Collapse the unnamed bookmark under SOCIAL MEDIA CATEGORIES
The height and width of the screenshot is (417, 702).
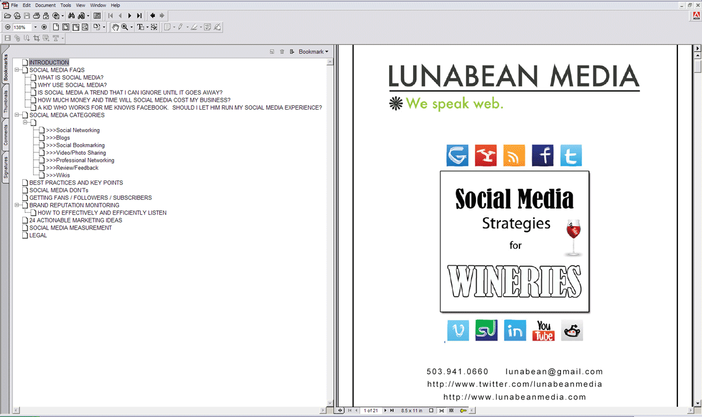[x=25, y=123]
